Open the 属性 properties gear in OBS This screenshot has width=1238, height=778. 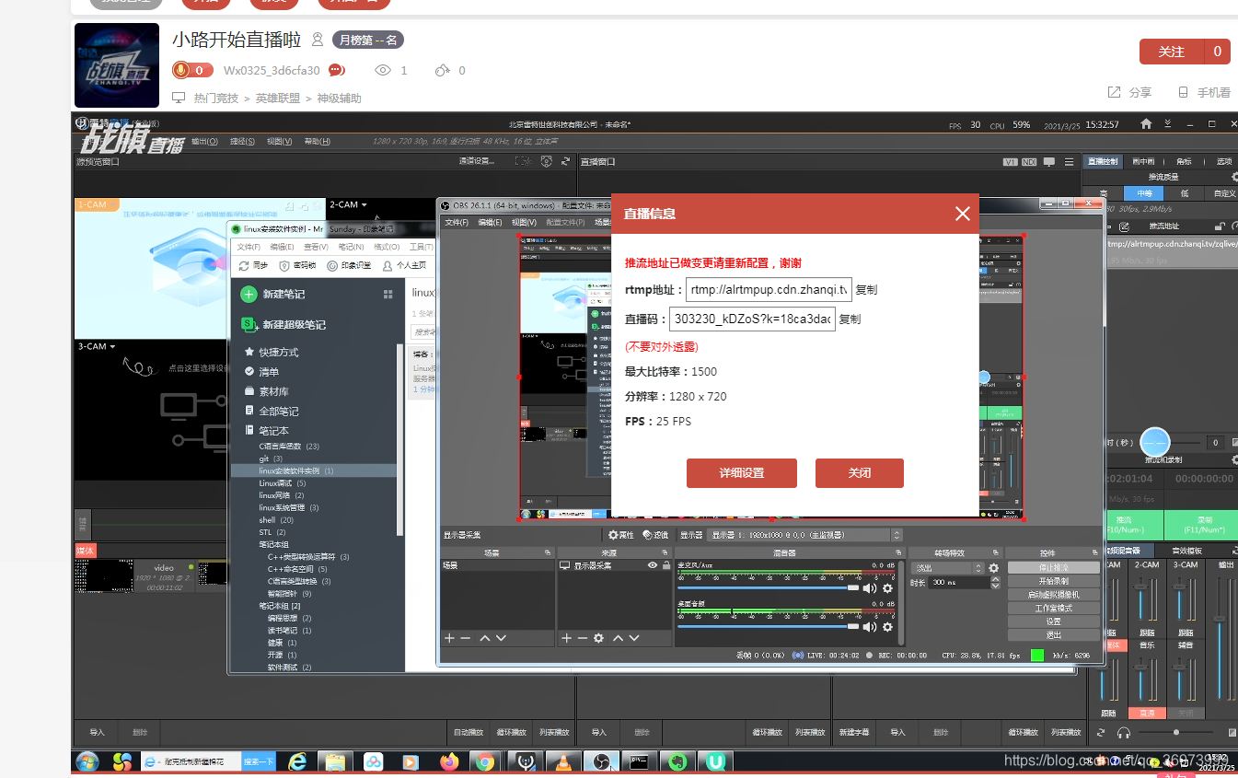[621, 535]
